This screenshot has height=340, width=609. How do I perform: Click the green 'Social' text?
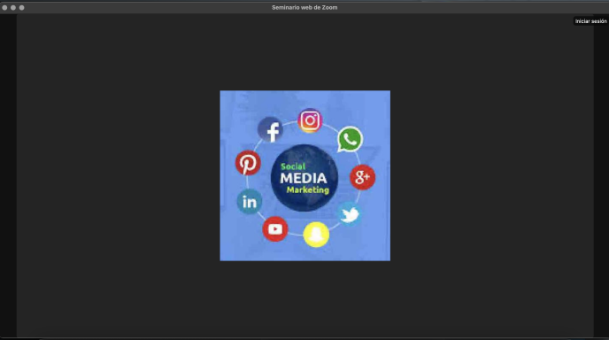(x=293, y=166)
